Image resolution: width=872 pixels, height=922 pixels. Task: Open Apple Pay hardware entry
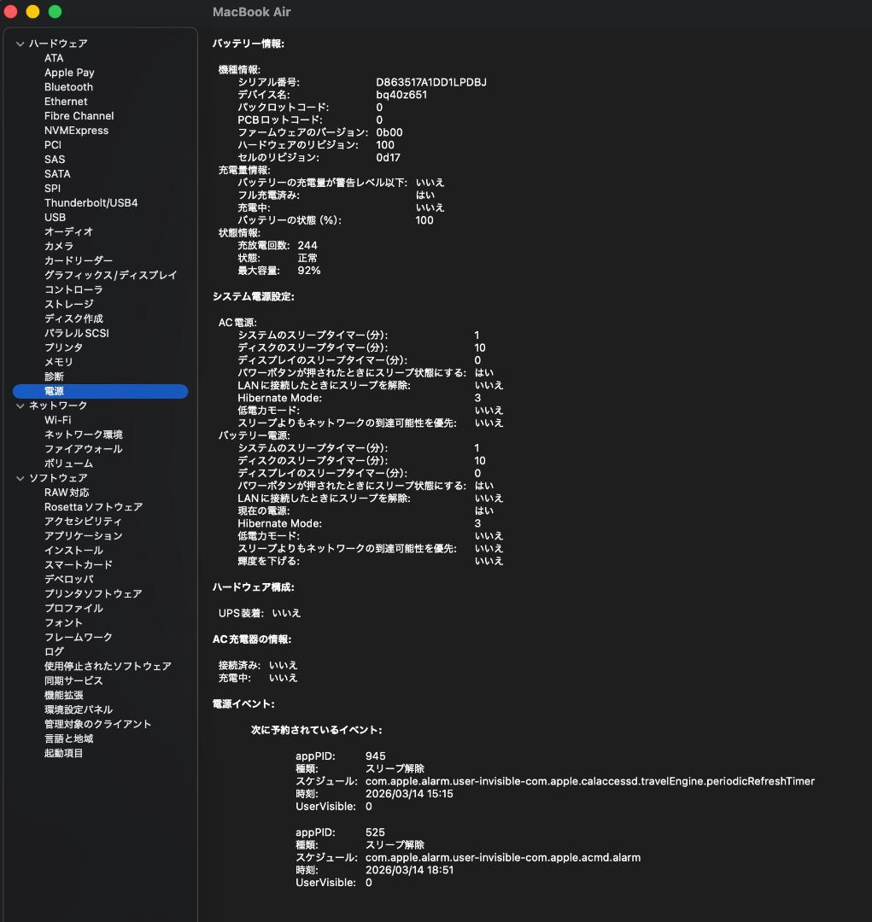(69, 73)
